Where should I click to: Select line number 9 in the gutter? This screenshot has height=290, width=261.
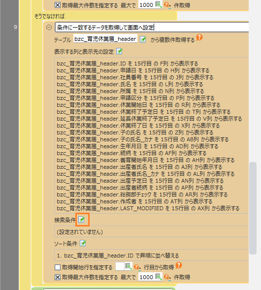16,28
